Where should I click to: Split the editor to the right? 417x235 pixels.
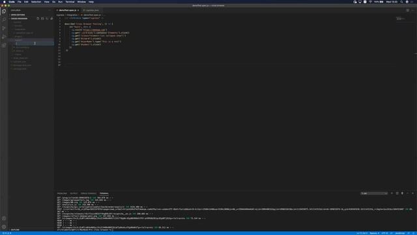408,10
